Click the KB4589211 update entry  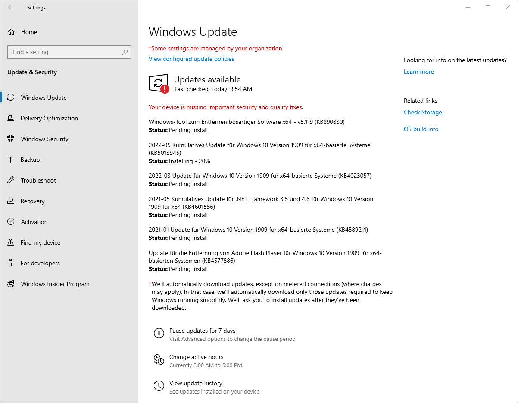click(258, 230)
